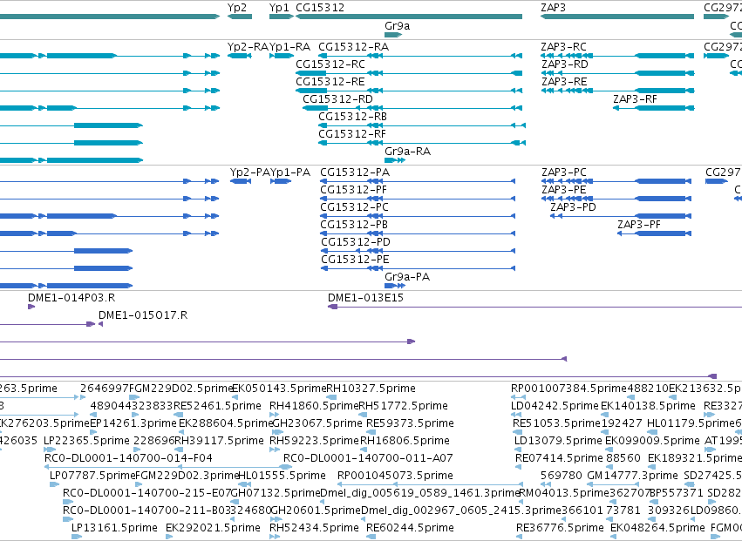
Task: Select cDNA RC0-DL0001-140700-014-F04
Action: tap(128, 458)
